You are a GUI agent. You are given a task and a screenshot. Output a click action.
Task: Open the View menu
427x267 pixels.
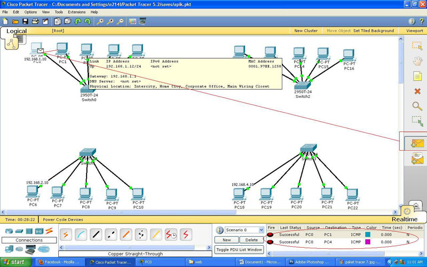46,12
